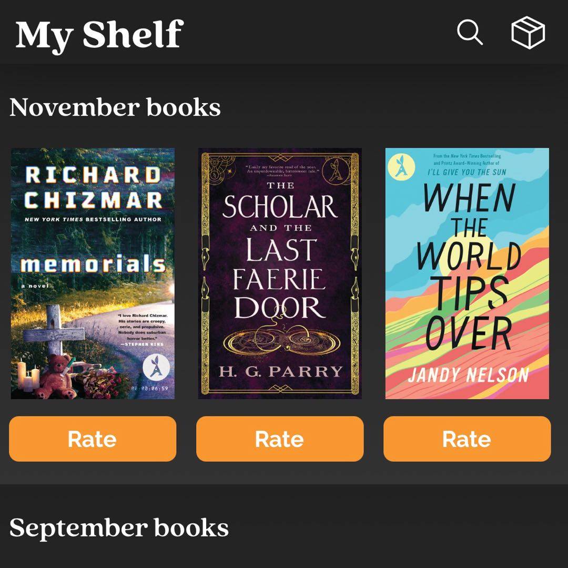Screen dimensions: 568x568
Task: Click the Richard Chizmar author name
Action: (x=94, y=187)
